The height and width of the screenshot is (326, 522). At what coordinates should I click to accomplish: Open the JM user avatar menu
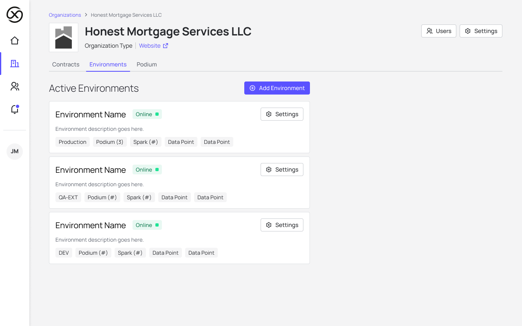pos(15,152)
